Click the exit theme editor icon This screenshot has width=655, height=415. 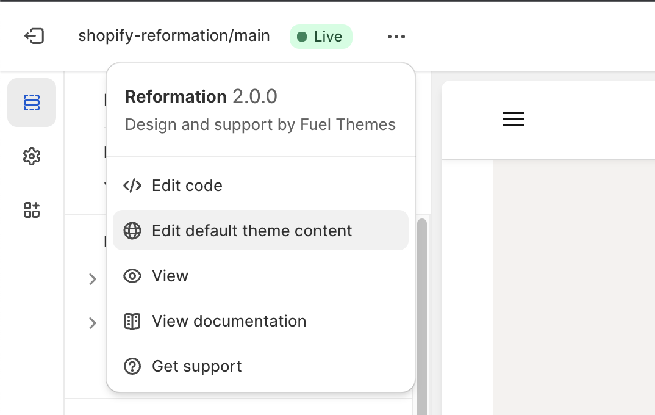coord(35,36)
